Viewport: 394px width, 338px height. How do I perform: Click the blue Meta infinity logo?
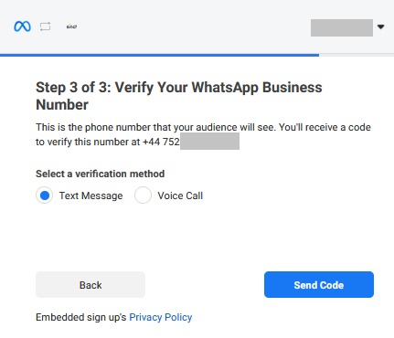22,26
